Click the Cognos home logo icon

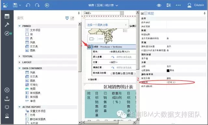[6, 5]
